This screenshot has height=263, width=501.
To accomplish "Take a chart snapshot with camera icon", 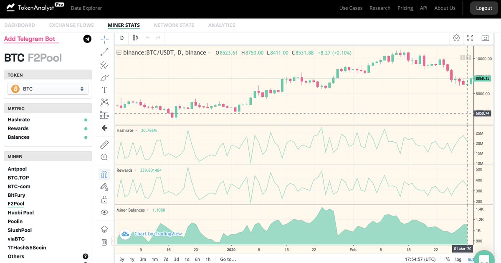I will click(x=485, y=38).
